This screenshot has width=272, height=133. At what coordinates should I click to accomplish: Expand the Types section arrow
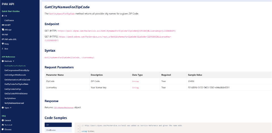pyautogui.click(x=11, y=108)
